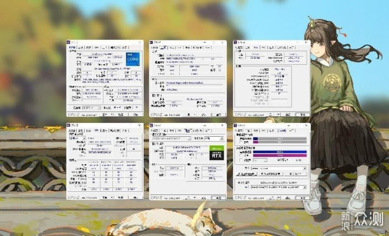Open the socket selection dropdown in CPU window
Image resolution: width=389 pixels, height=236 pixels.
point(91,108)
